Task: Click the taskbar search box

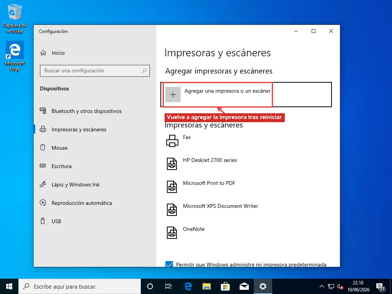Action: [x=80, y=286]
